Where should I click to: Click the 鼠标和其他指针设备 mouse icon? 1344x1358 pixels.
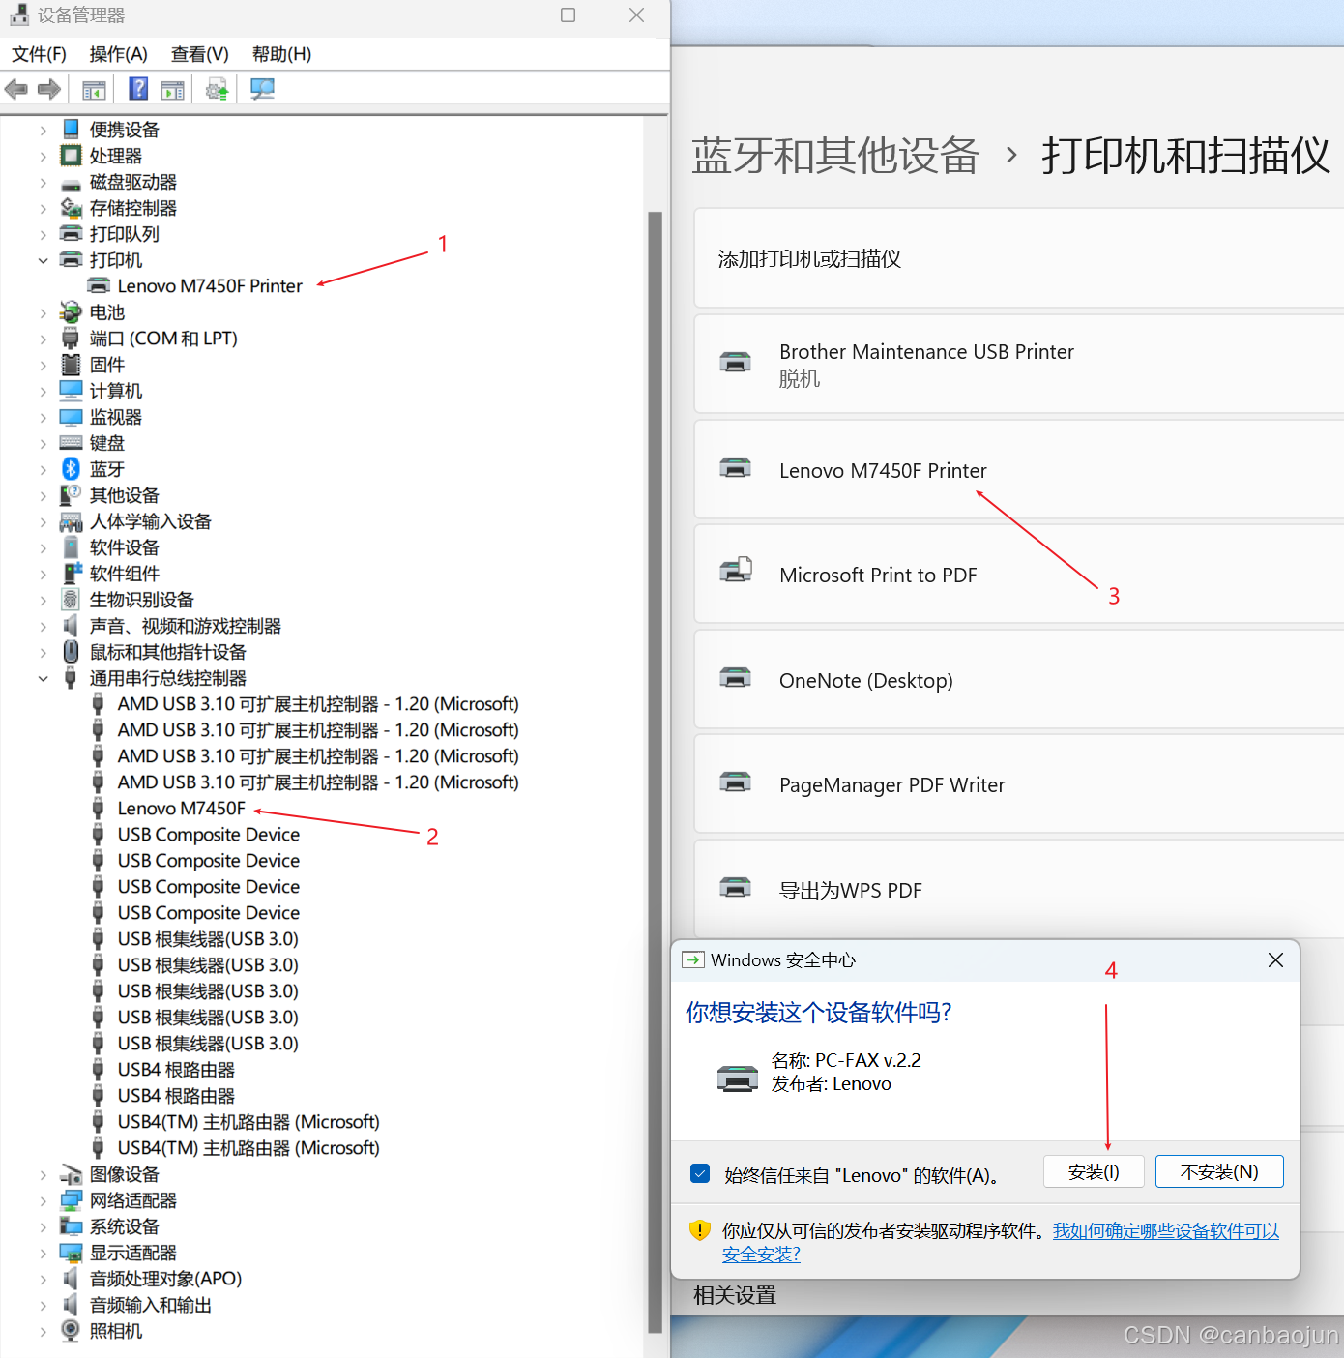tap(71, 652)
